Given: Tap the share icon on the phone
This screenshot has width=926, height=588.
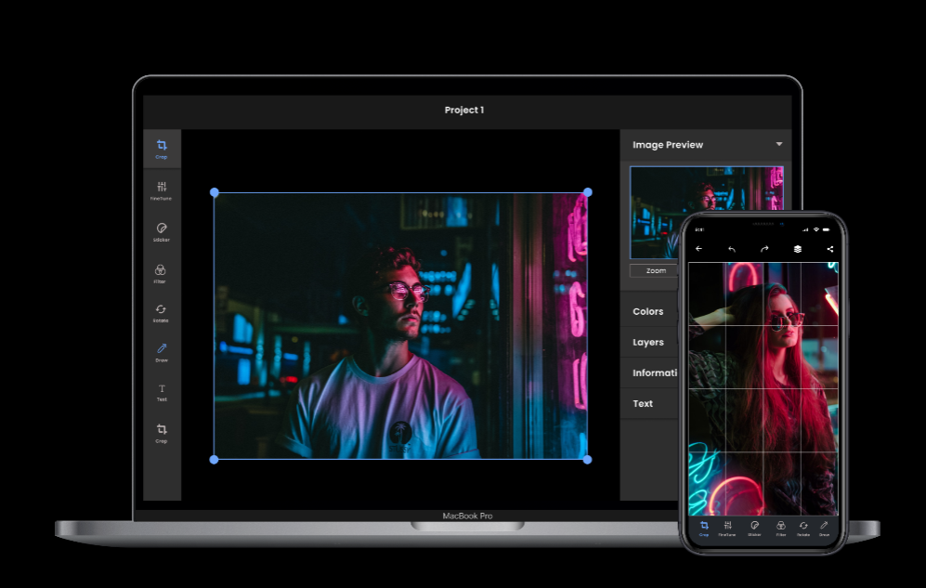Looking at the screenshot, I should 829,249.
